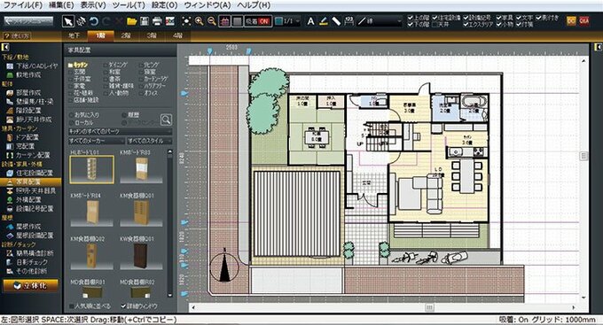The height and width of the screenshot is (325, 603).
Task: Open 日影チェック shadow check
Action: 27,262
